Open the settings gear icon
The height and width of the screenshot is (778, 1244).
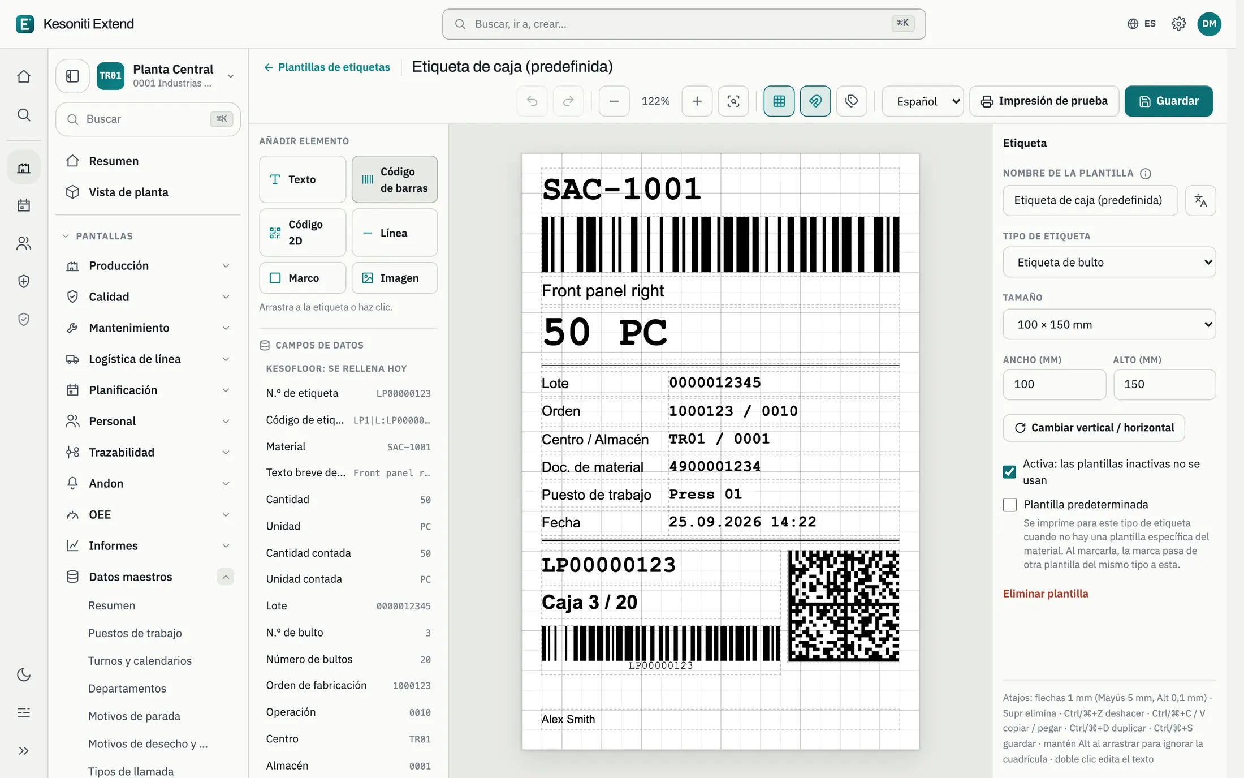(x=1178, y=24)
